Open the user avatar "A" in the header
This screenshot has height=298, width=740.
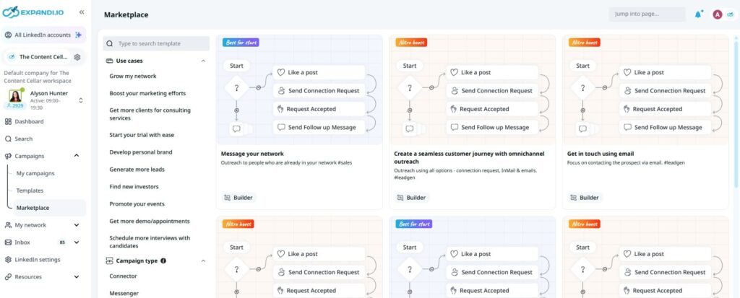718,14
